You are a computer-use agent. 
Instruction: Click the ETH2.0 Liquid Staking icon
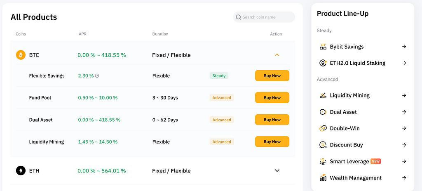coord(323,63)
